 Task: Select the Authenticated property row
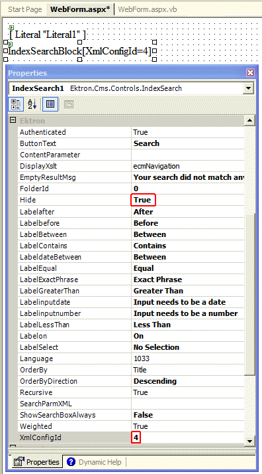(x=131, y=132)
